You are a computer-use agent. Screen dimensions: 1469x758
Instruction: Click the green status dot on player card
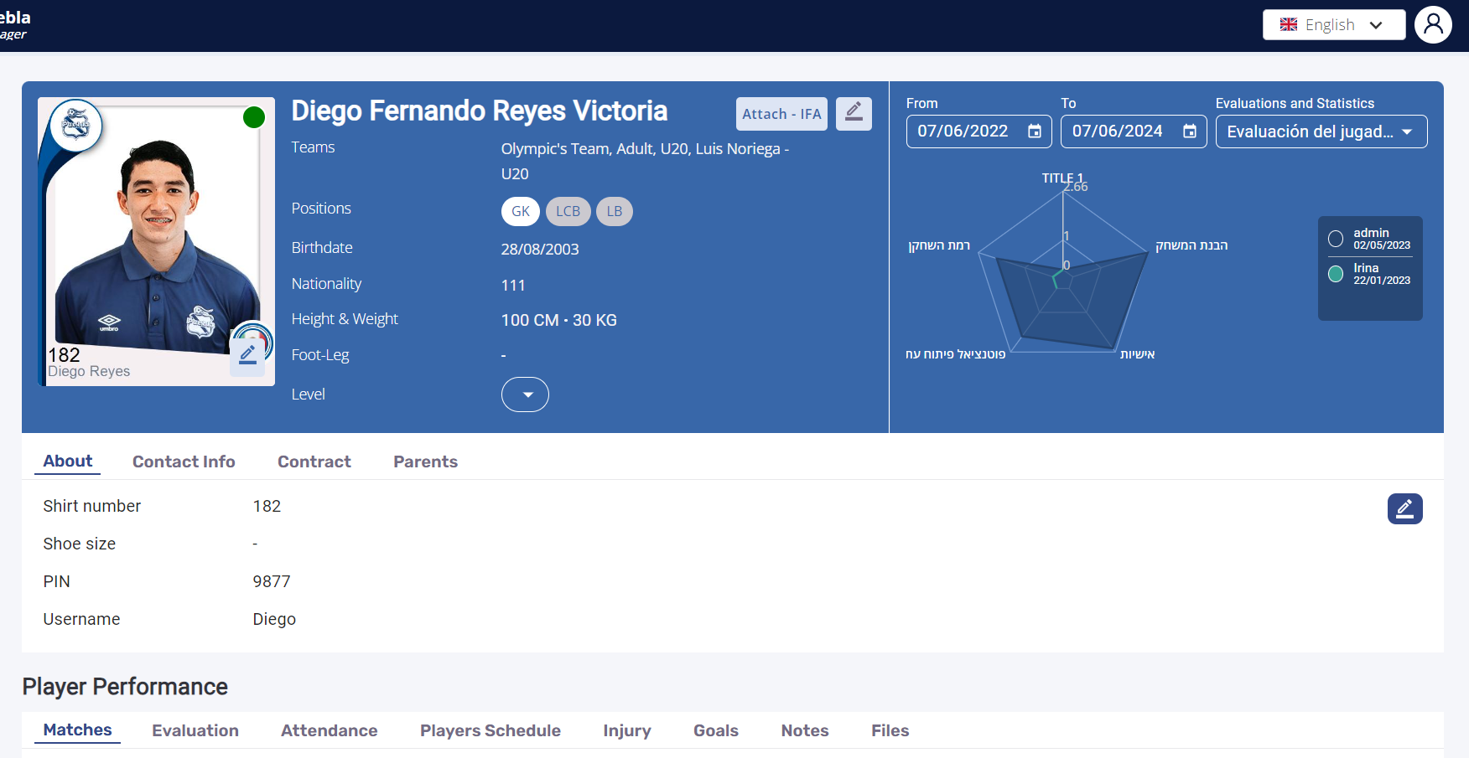[253, 118]
